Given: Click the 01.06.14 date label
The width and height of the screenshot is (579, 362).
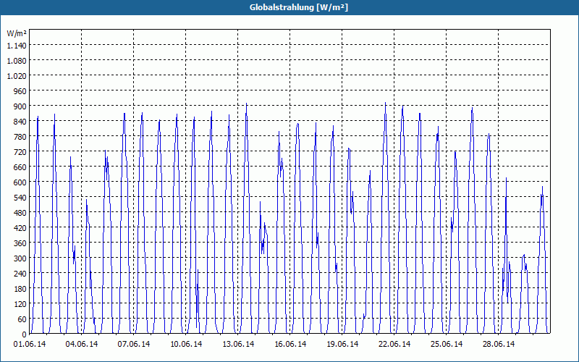Looking at the screenshot, I should pos(30,345).
